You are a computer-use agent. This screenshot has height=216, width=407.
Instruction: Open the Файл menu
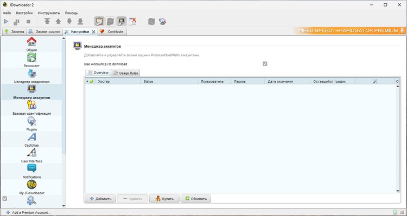point(7,13)
